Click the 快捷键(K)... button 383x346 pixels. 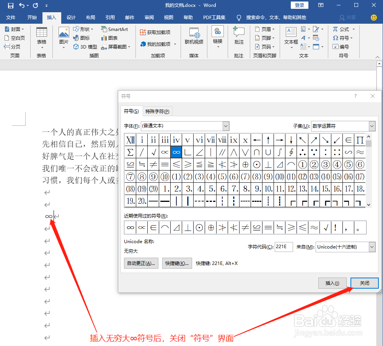(x=177, y=263)
